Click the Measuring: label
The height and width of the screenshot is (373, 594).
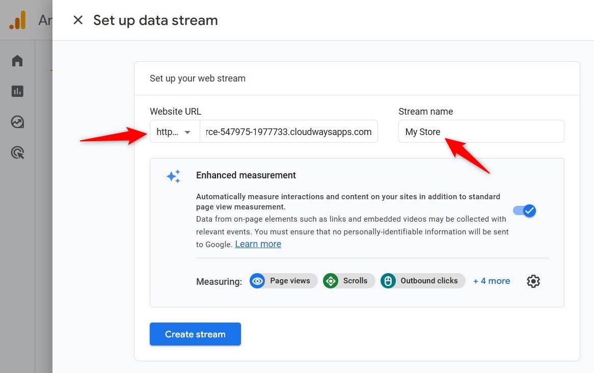pyautogui.click(x=219, y=282)
